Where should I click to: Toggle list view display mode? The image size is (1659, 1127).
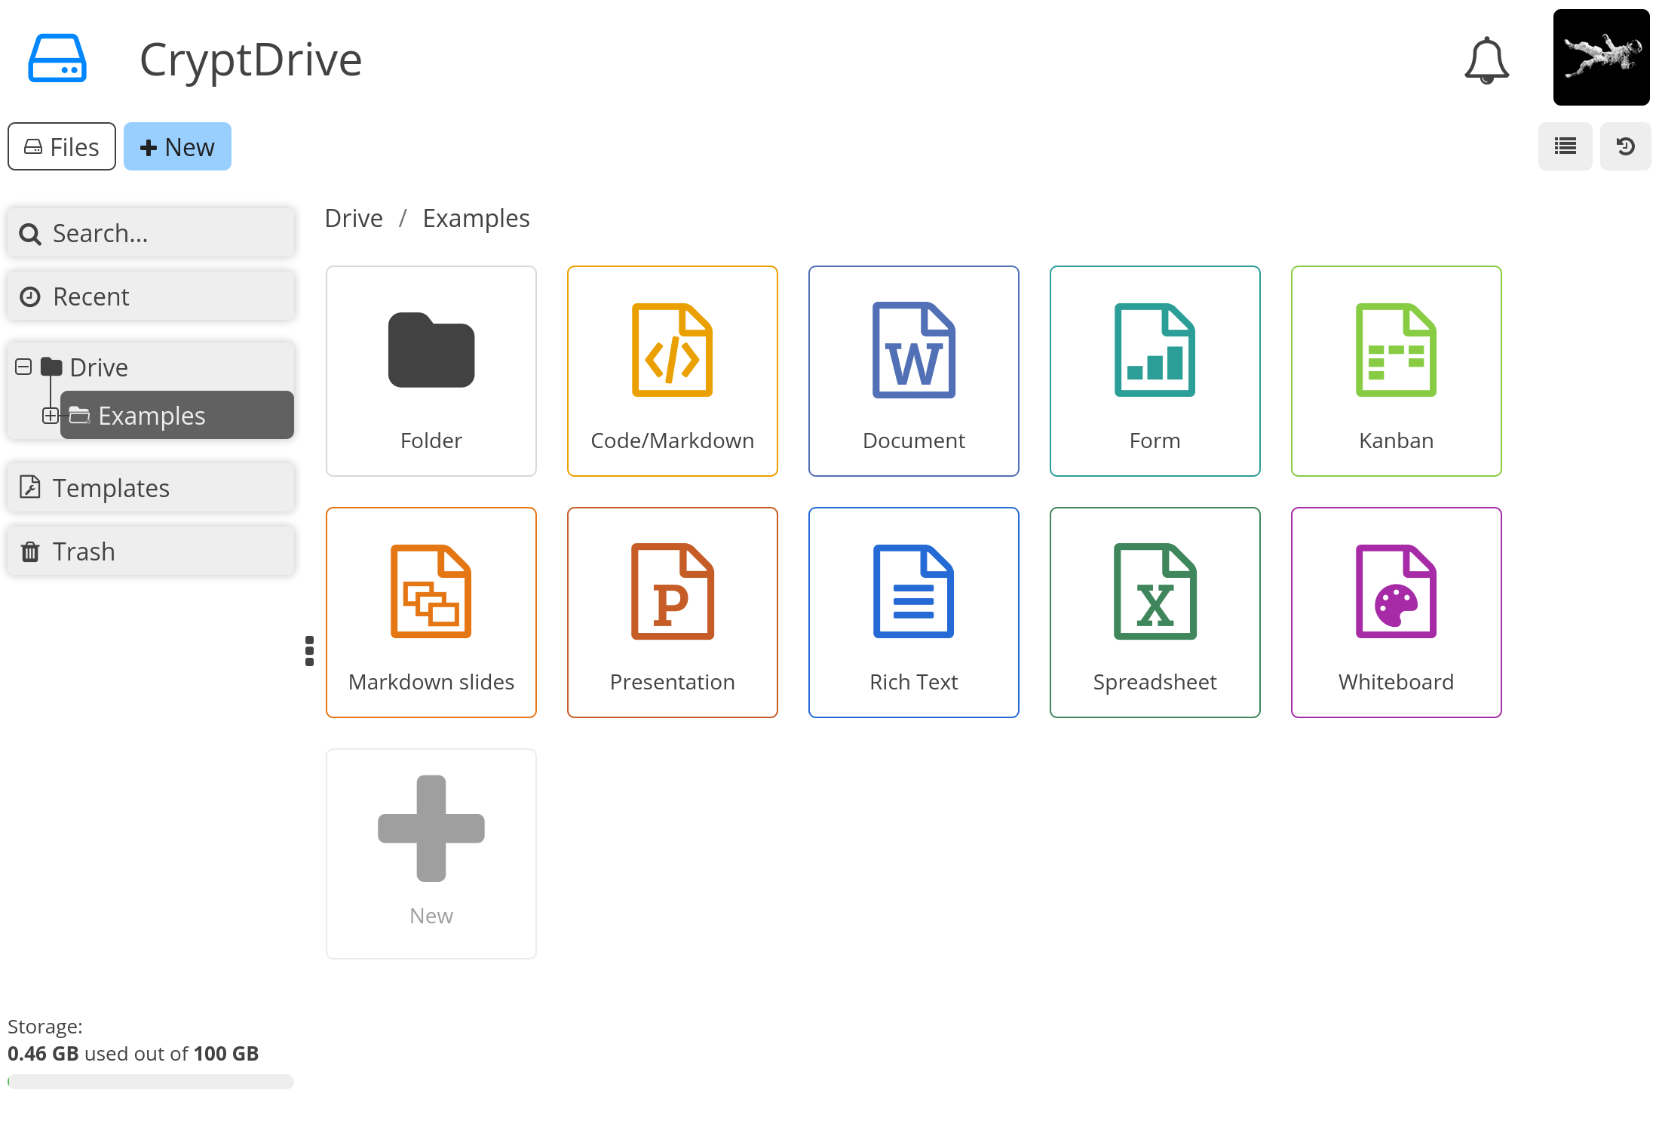(1565, 146)
